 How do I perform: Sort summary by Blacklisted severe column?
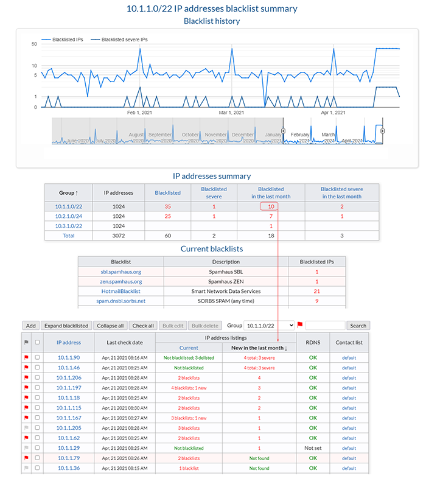[214, 193]
